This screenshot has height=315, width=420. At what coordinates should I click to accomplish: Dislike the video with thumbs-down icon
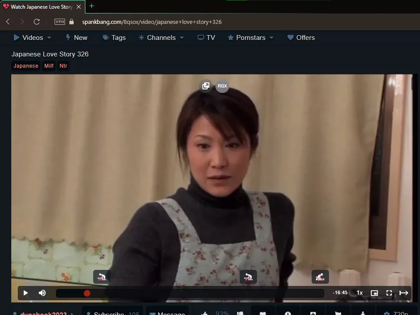tap(240, 313)
